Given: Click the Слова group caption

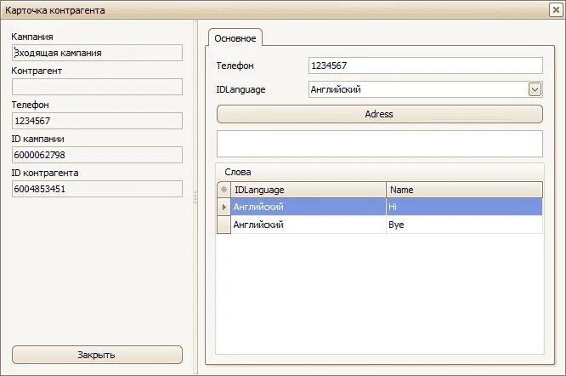Looking at the screenshot, I should (x=237, y=172).
